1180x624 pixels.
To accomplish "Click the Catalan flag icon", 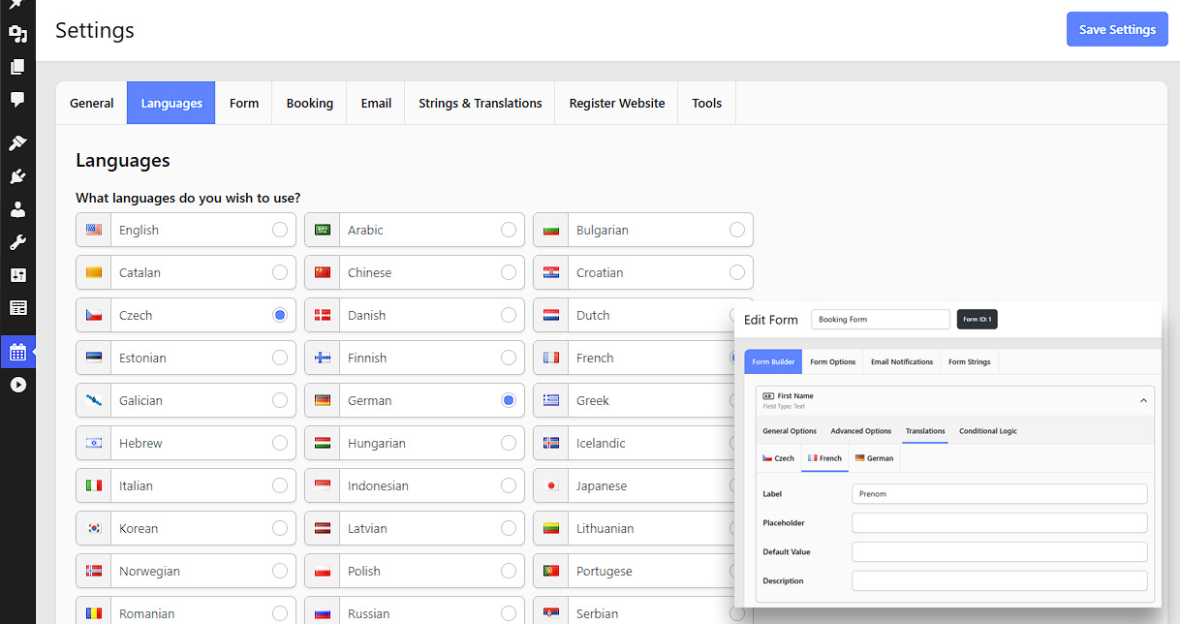I will [94, 272].
